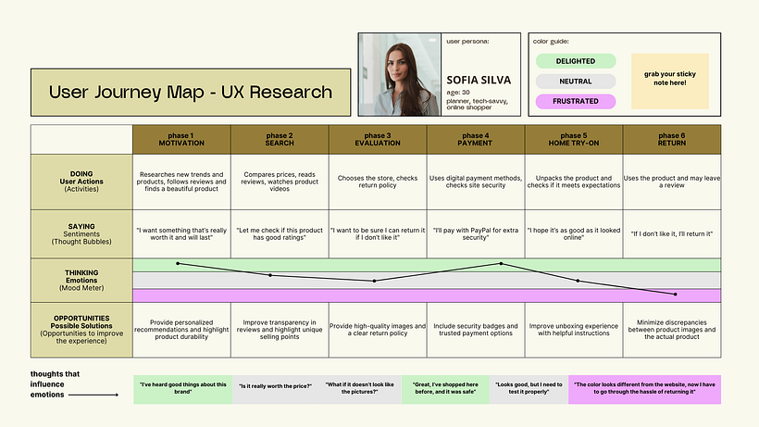Click cell 'Include security badges and trusted payment options'
The width and height of the screenshot is (759, 427).
pos(476,330)
